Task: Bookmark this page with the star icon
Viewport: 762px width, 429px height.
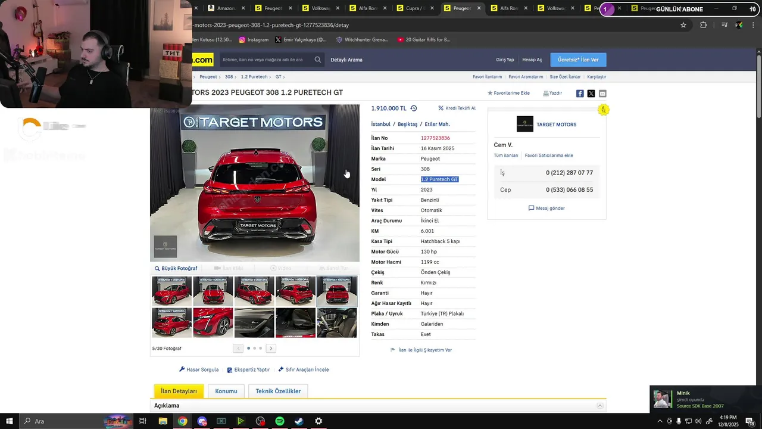Action: (x=683, y=25)
